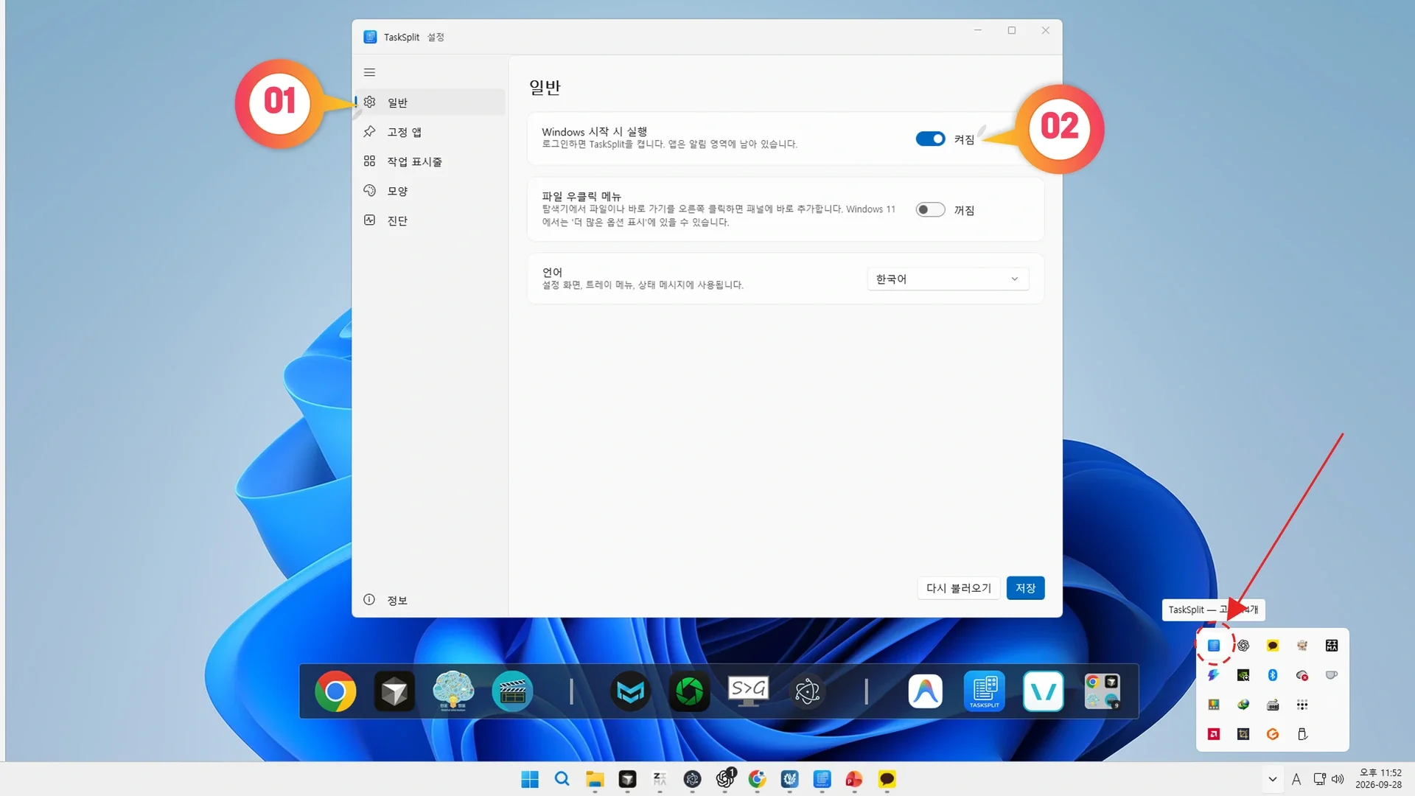1415x796 pixels.
Task: Switch to 작업 표시줄 settings
Action: [430, 161]
